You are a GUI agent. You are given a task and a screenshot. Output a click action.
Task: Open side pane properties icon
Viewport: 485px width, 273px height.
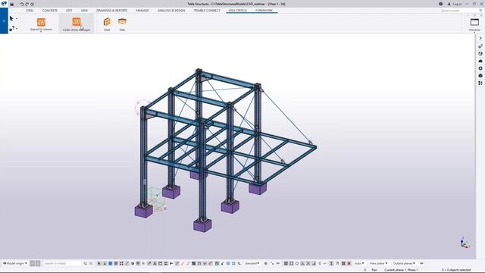[480, 46]
